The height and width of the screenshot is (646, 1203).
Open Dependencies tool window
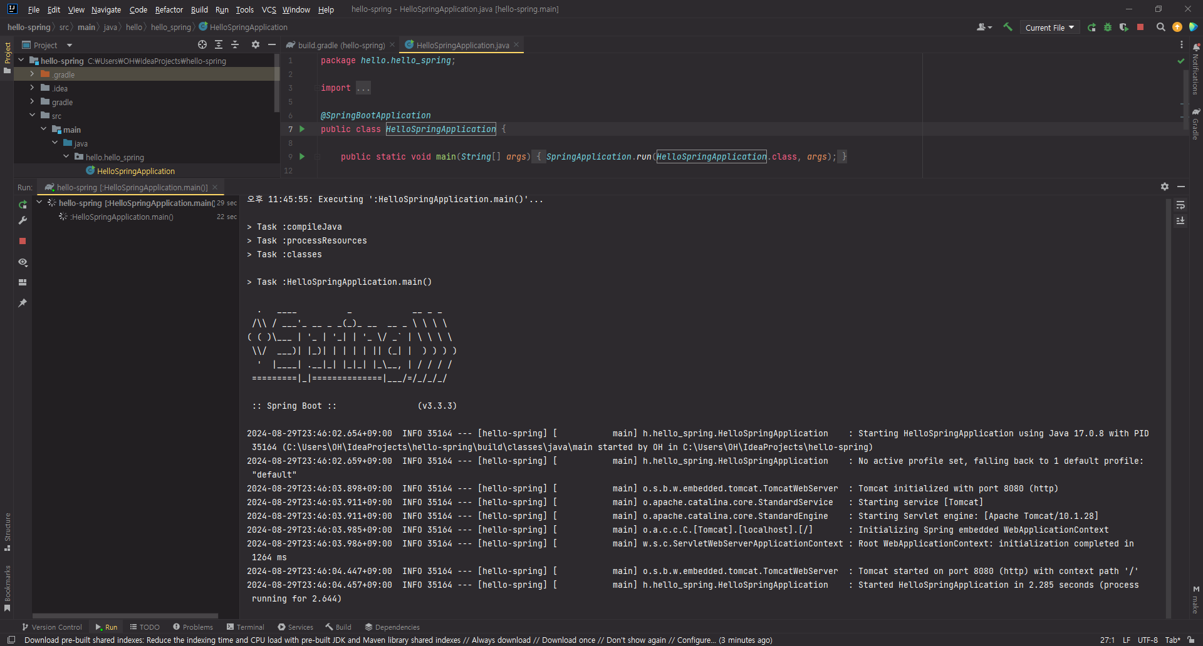[x=392, y=627]
